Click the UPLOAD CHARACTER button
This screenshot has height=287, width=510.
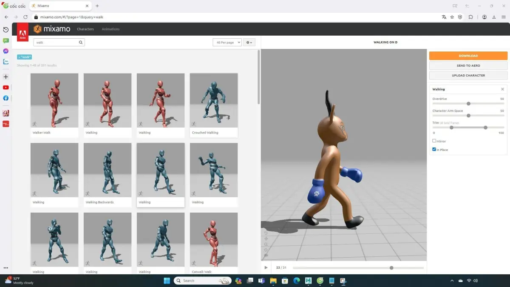coord(468,75)
